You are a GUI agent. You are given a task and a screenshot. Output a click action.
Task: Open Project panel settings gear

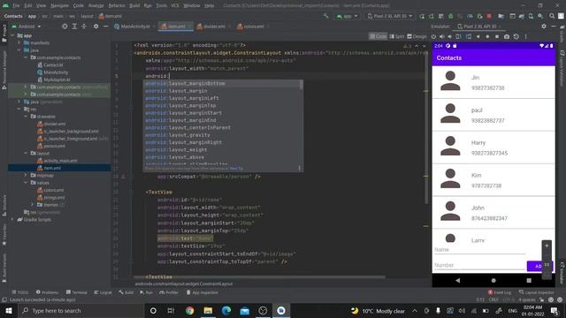96,26
